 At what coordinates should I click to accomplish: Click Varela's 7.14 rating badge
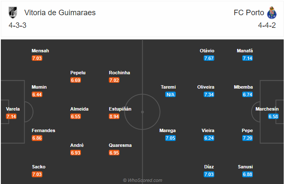pos(11,116)
